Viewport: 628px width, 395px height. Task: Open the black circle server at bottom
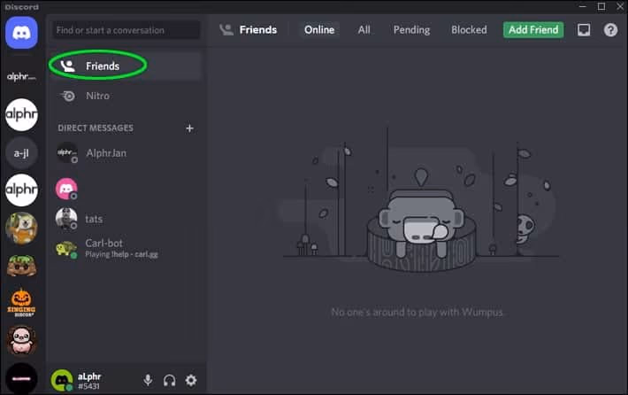pyautogui.click(x=21, y=378)
